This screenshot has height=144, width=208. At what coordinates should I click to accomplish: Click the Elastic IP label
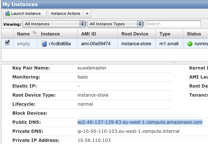coord(25,86)
